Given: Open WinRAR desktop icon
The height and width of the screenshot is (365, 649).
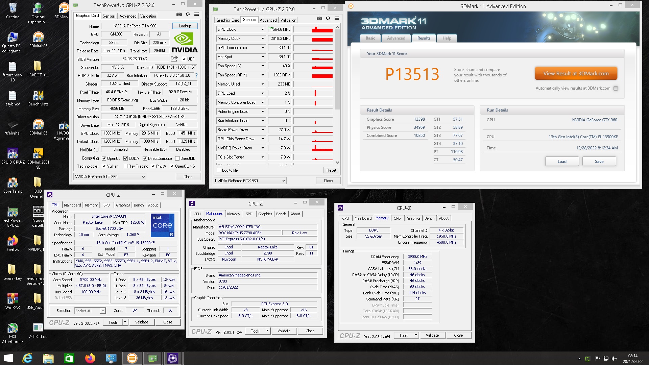Looking at the screenshot, I should pyautogui.click(x=13, y=301).
